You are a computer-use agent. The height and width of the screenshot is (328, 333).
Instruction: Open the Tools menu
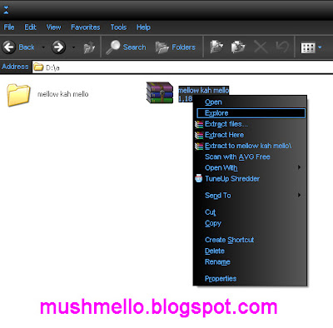[x=118, y=27]
